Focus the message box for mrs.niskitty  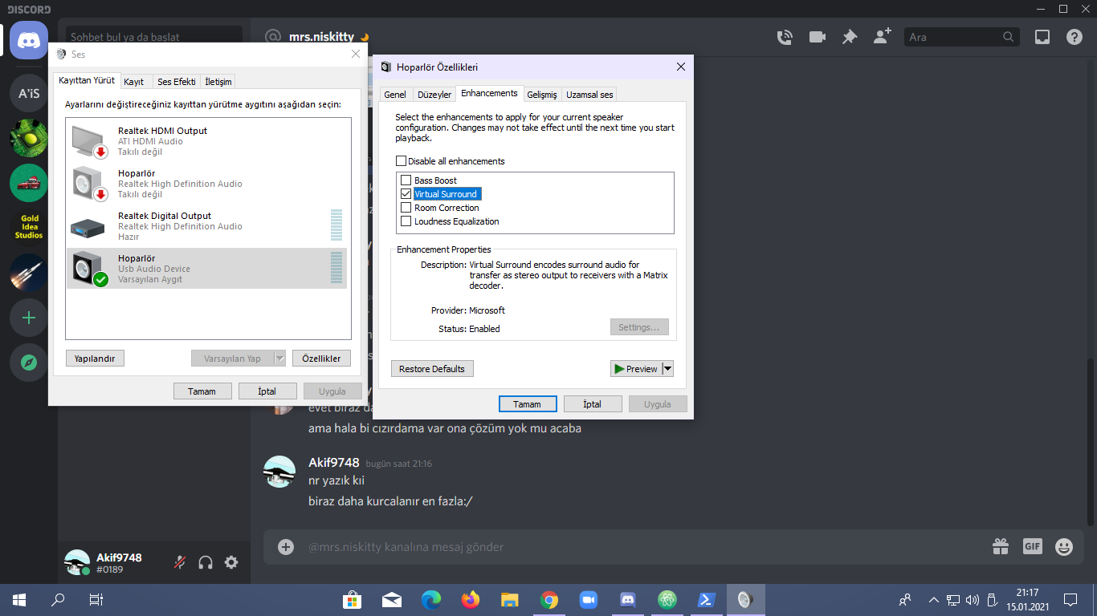click(x=642, y=547)
